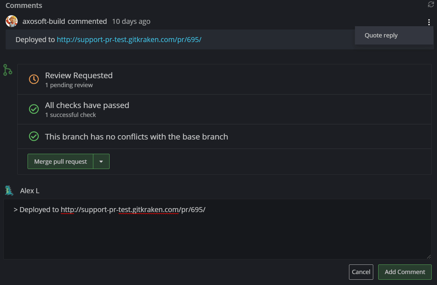The width and height of the screenshot is (437, 285).
Task: Click the green check beside the no-conflicts message
Action: click(x=34, y=136)
